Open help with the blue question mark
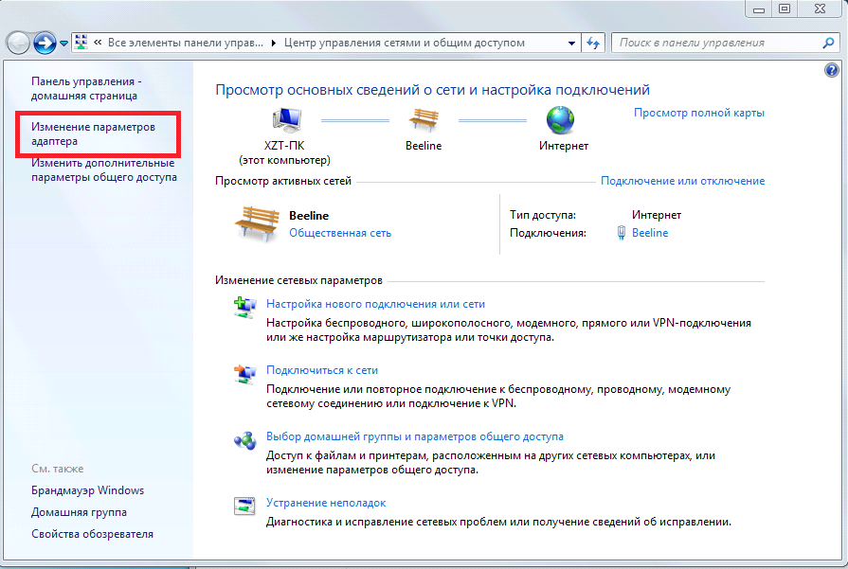 pos(832,71)
